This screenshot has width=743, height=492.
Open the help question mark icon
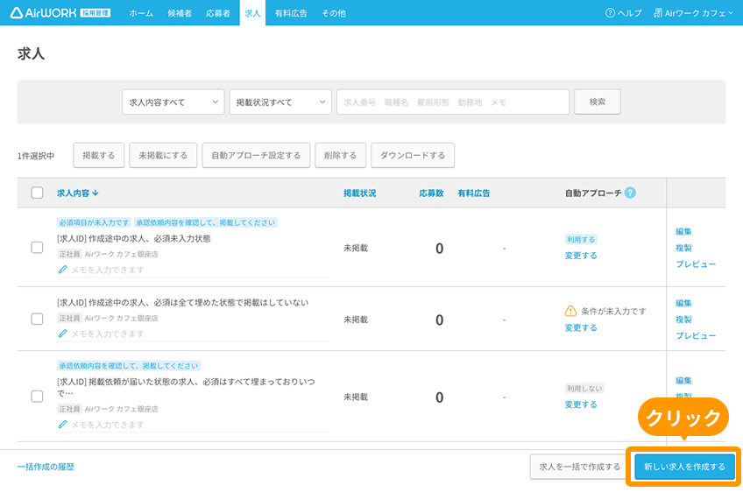coord(610,13)
